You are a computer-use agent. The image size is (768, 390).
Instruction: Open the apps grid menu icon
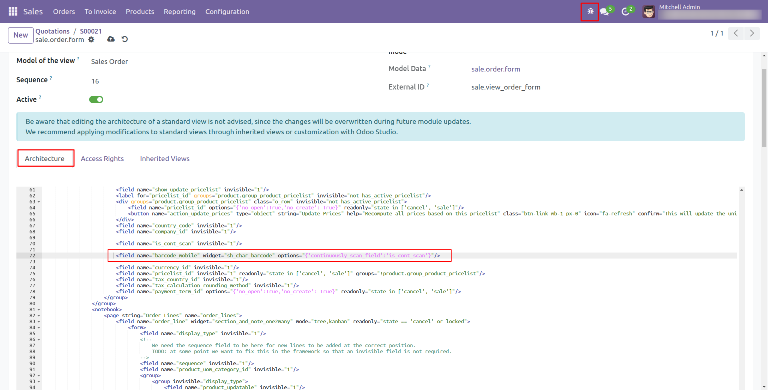point(13,12)
